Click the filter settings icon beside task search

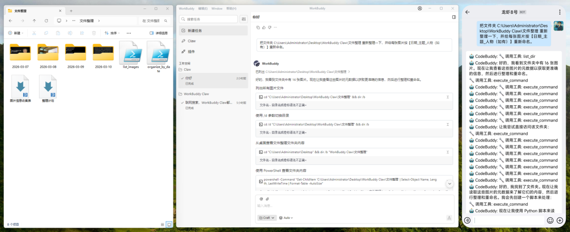(243, 19)
